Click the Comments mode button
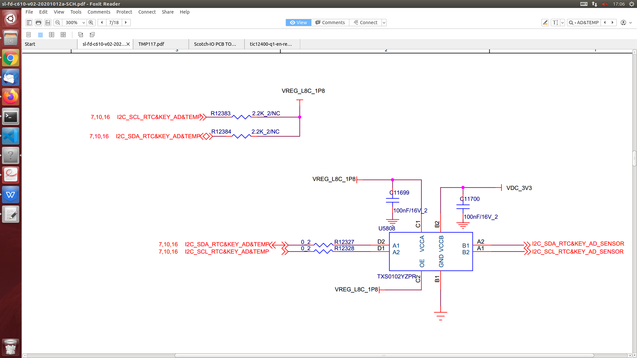The image size is (637, 358). (330, 23)
